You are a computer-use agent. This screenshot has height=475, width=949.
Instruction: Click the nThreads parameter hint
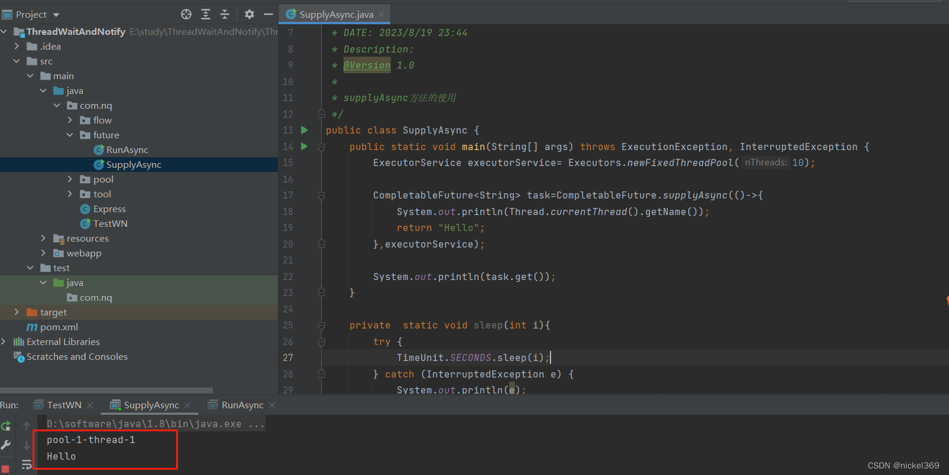[x=766, y=162]
